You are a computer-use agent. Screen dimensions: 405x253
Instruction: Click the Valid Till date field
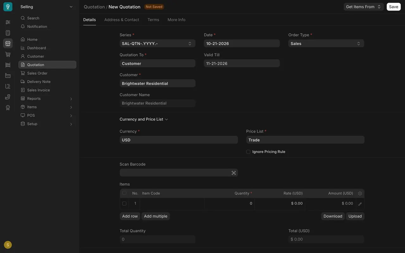point(242,64)
